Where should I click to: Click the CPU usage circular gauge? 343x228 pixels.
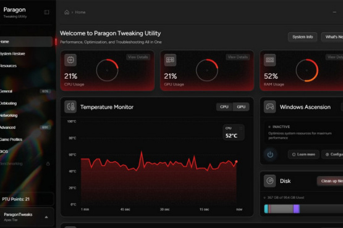[107, 70]
